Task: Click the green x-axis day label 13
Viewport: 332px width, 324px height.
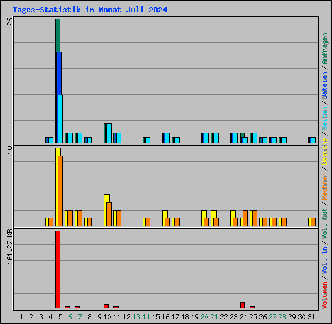Action: 136,317
